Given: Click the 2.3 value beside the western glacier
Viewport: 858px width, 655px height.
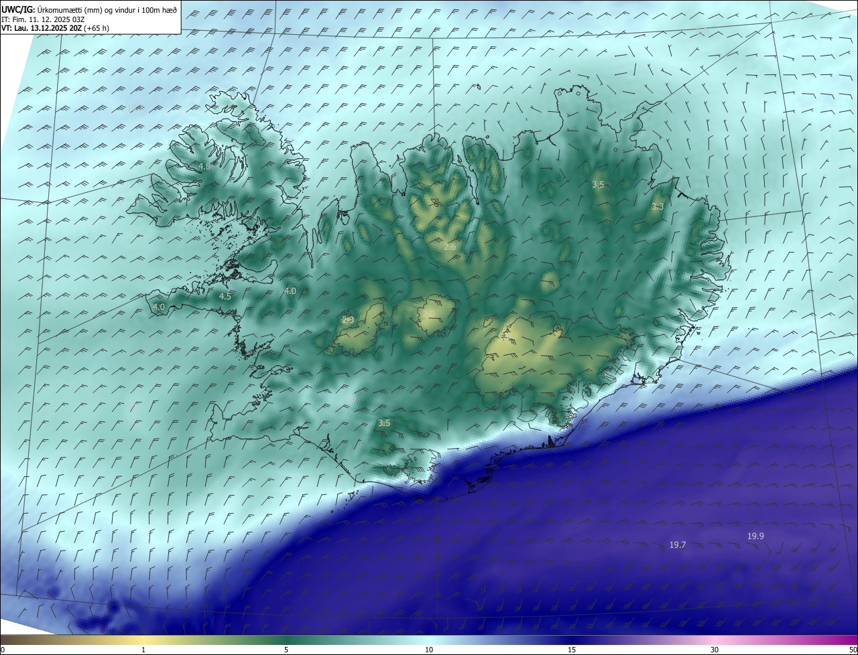Looking at the screenshot, I should pyautogui.click(x=348, y=320).
